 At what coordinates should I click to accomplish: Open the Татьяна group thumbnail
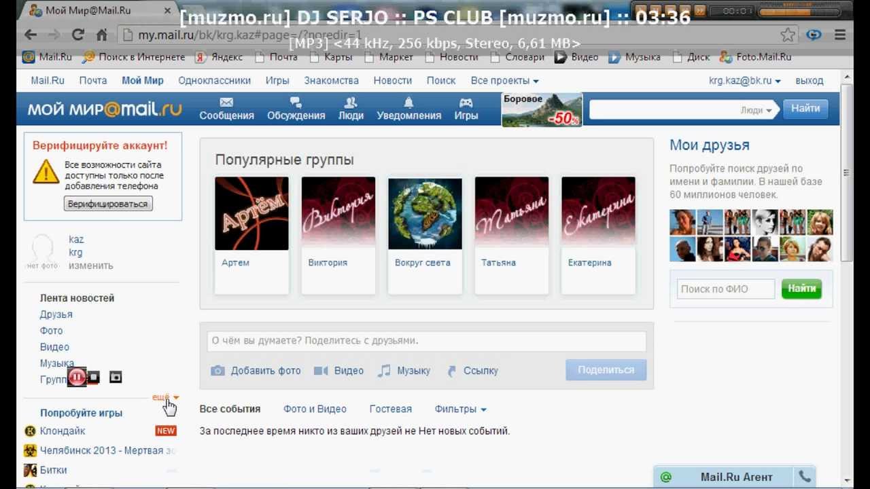[512, 213]
